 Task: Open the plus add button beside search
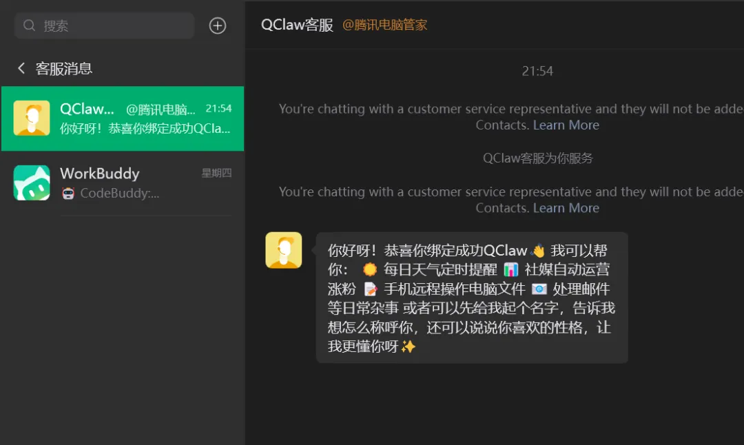point(218,25)
